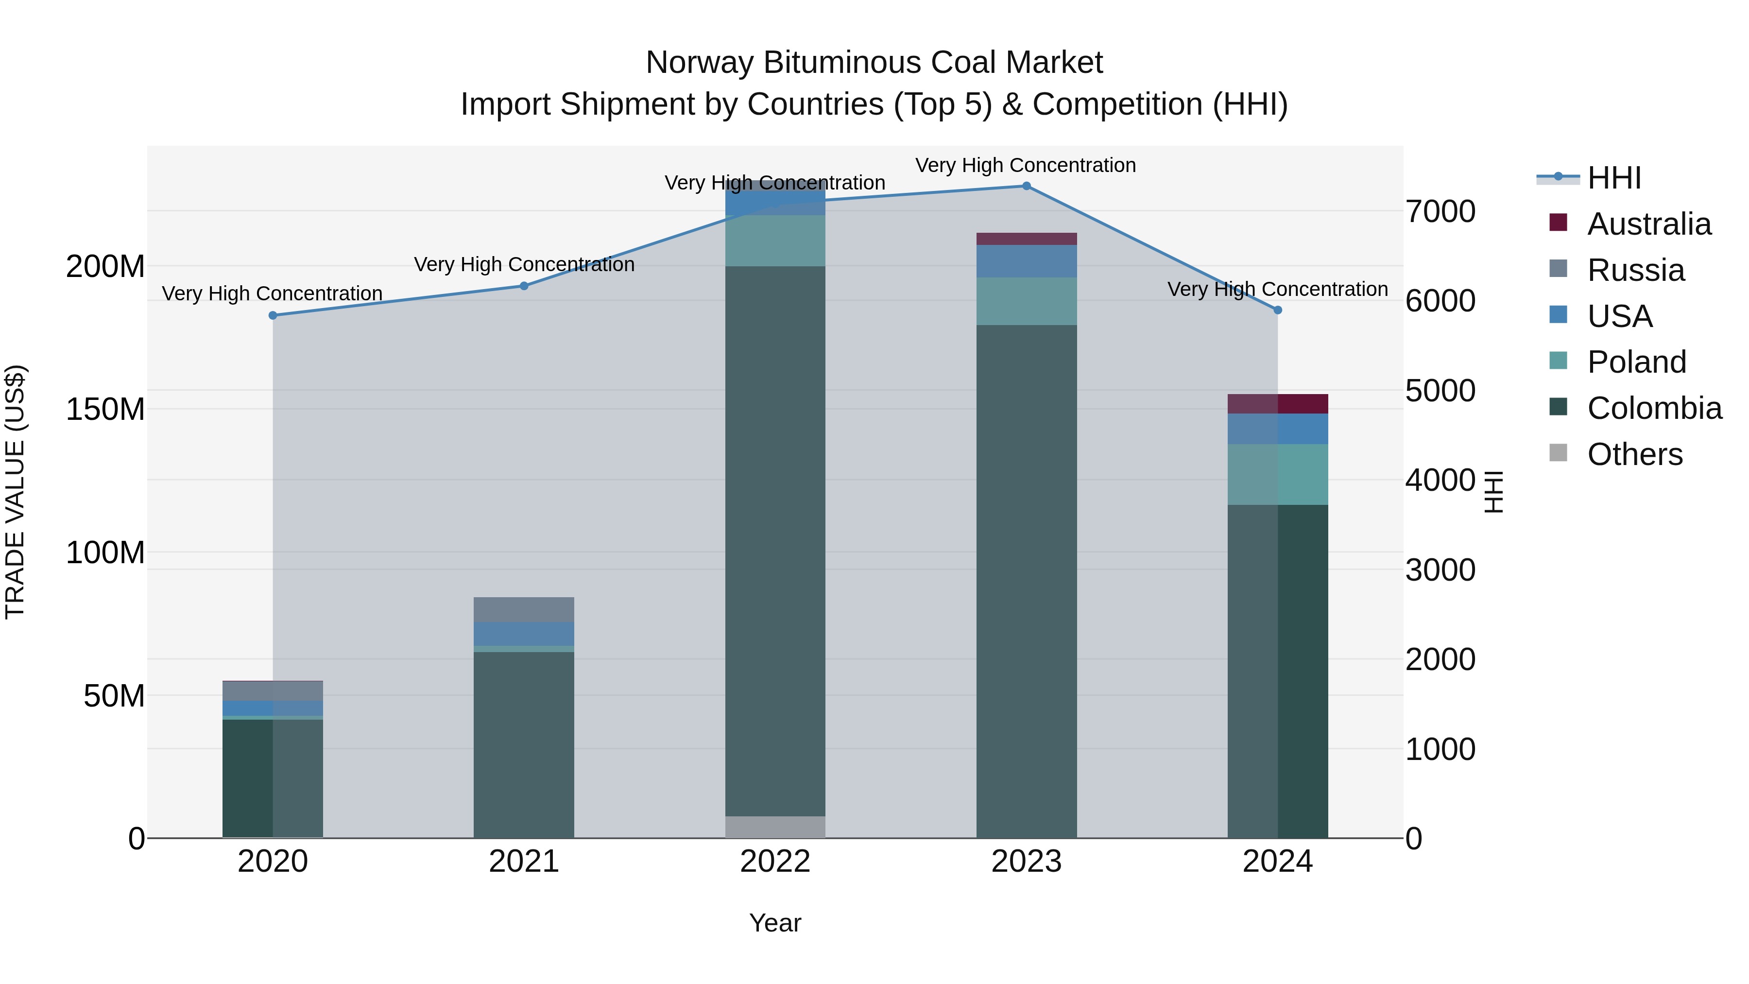
Task: Click the 200M trade value axis label
Action: click(x=105, y=266)
